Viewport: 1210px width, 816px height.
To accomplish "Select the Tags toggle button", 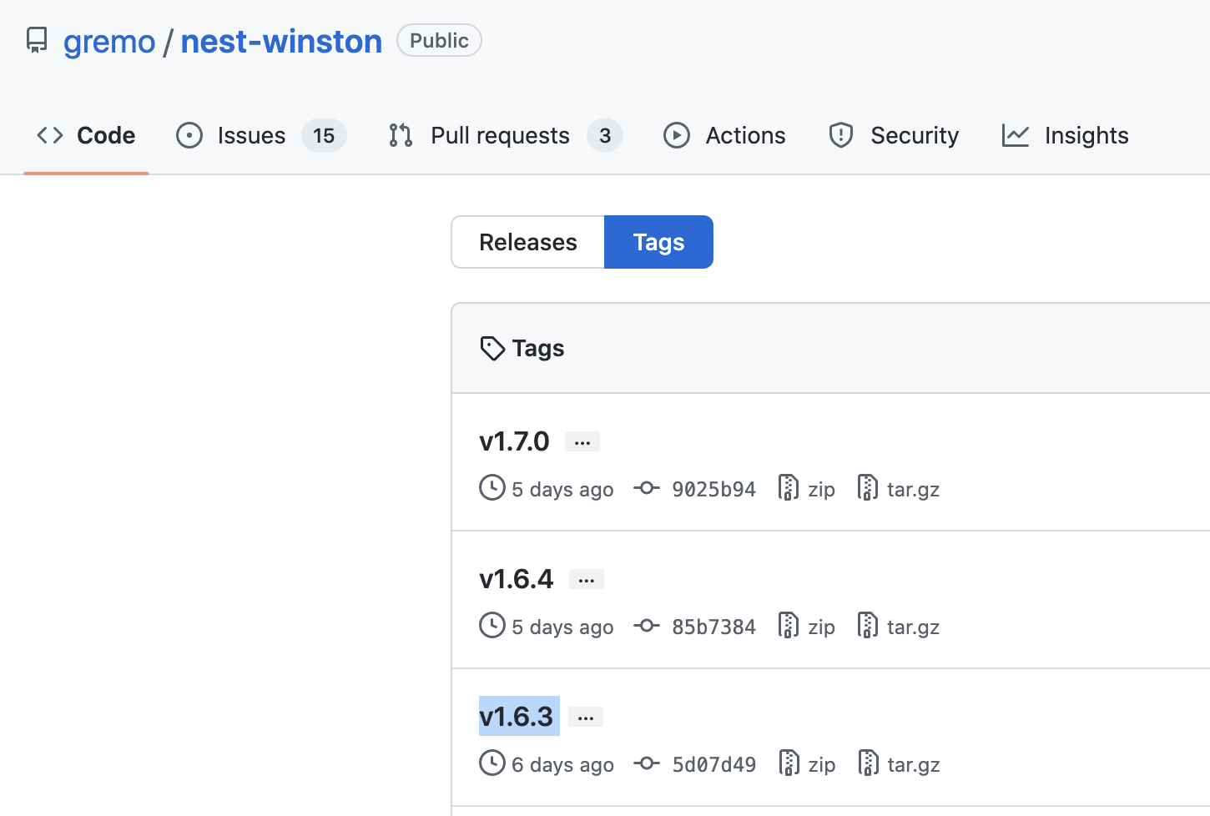I will pyautogui.click(x=658, y=242).
